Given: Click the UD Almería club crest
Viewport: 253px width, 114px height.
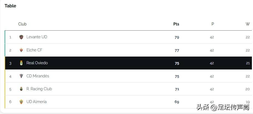Looking at the screenshot, I should coord(21,102).
